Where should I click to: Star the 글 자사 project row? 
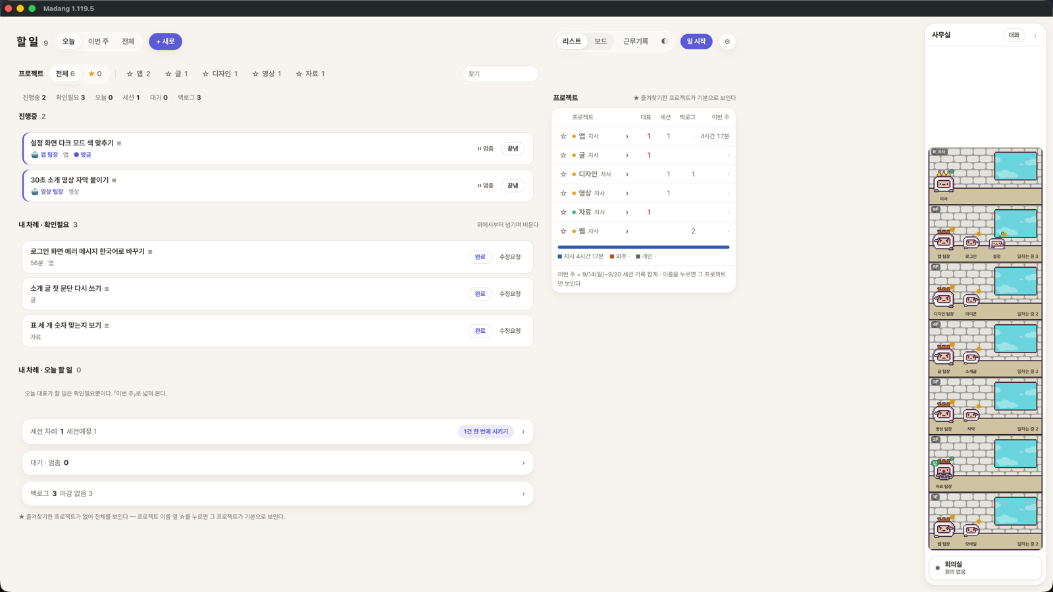[563, 155]
